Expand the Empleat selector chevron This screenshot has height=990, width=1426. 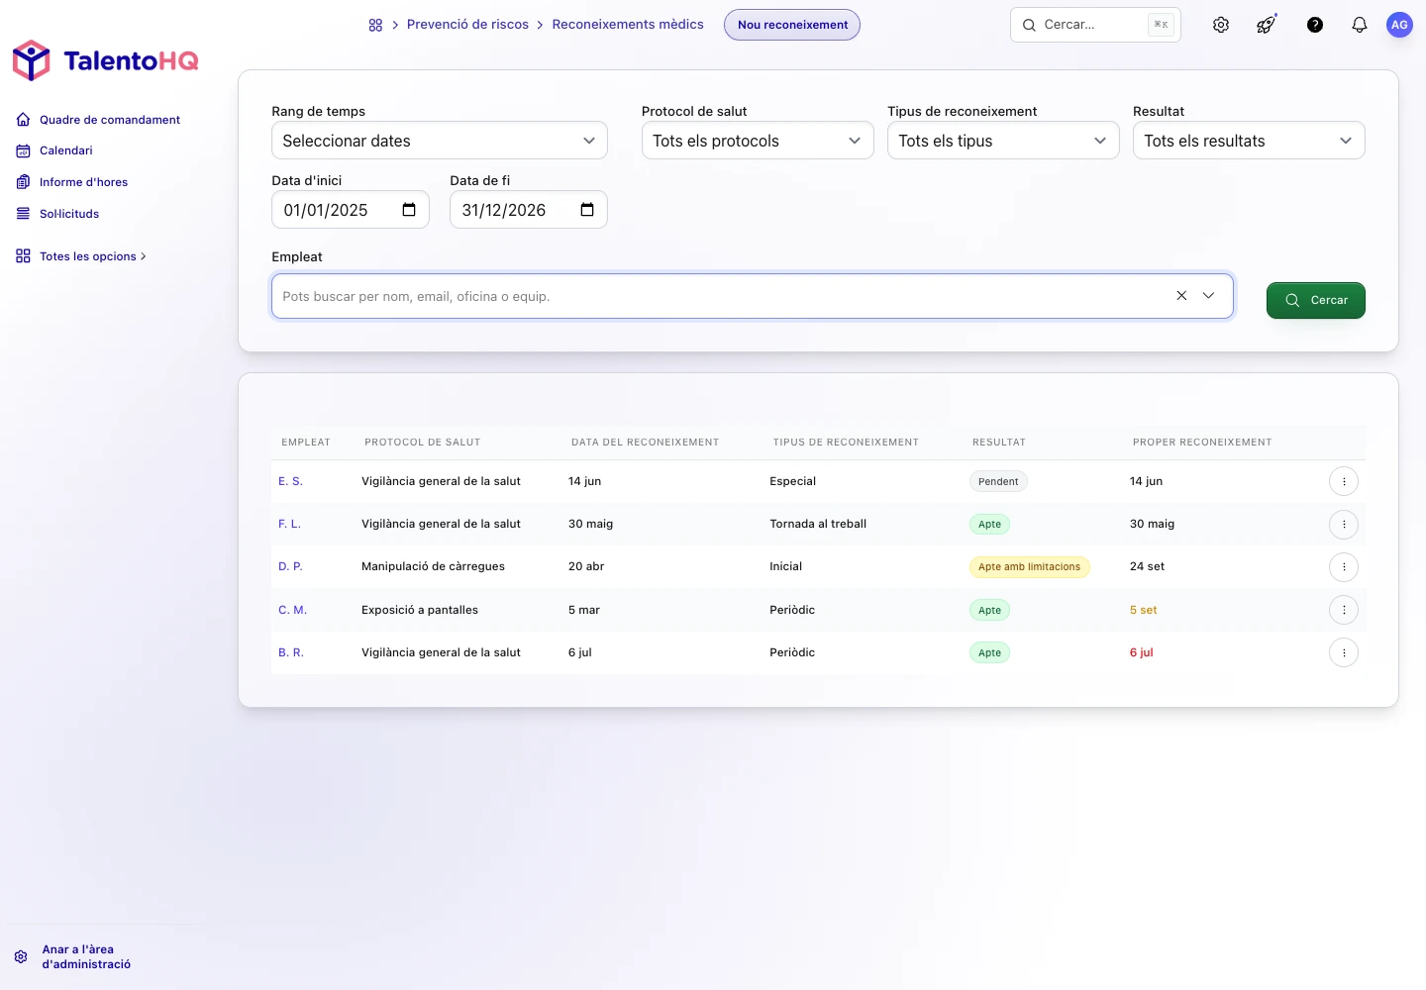(1208, 296)
